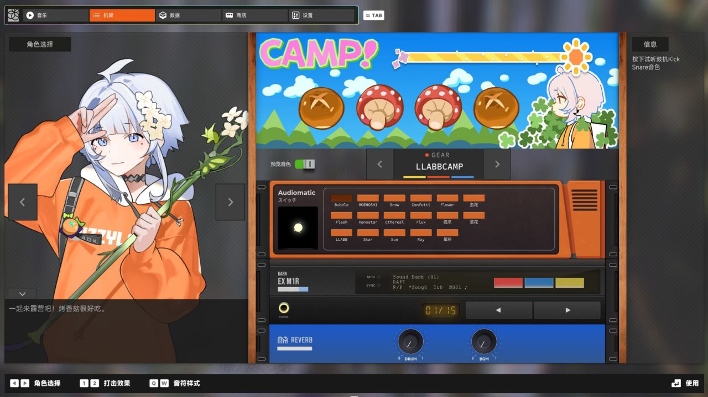
Task: Open the 设置 settings tab
Action: (x=321, y=15)
